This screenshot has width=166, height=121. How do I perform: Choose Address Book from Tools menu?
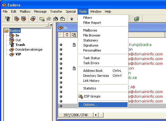[103, 71]
